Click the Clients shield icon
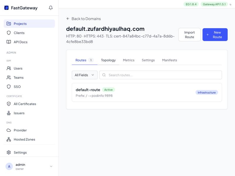The height and width of the screenshot is (176, 235). [9, 33]
